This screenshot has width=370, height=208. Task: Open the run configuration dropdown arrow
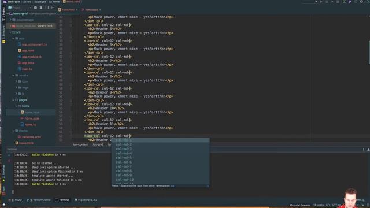tap(316, 2)
